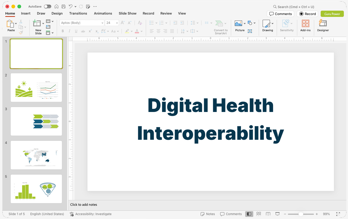
Task: Click the zoom out minus button
Action: 285,214
